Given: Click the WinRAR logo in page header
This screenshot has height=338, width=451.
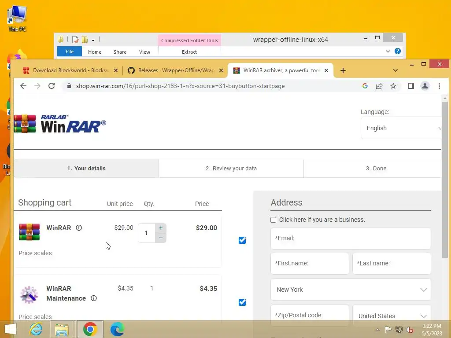Looking at the screenshot, I should [60, 124].
